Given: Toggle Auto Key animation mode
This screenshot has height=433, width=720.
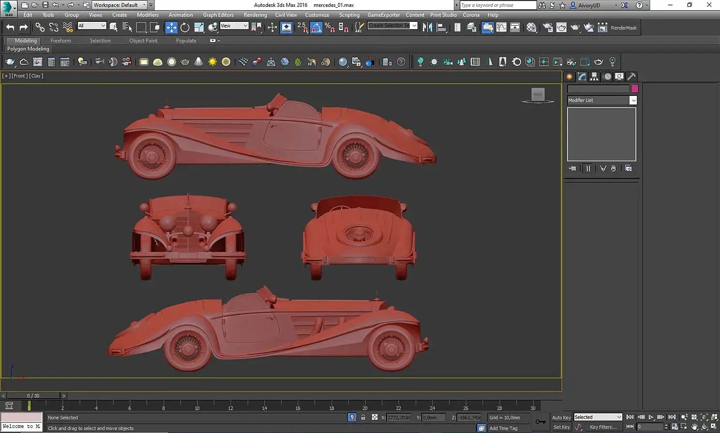Looking at the screenshot, I should tap(561, 418).
